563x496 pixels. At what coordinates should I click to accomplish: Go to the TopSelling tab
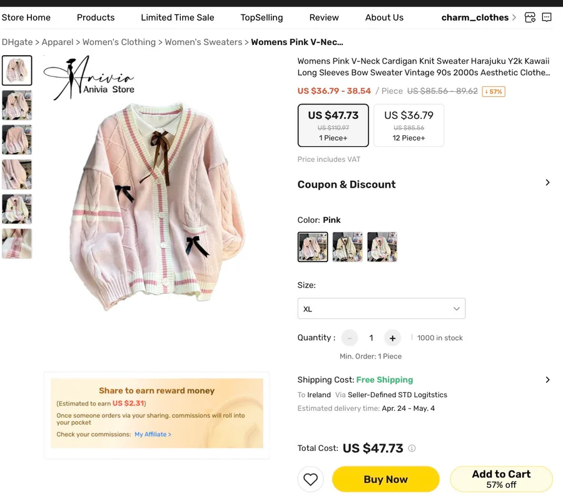click(261, 18)
